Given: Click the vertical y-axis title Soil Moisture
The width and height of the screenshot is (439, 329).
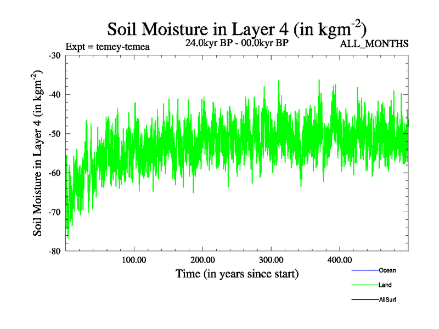Looking at the screenshot, I should (38, 153).
